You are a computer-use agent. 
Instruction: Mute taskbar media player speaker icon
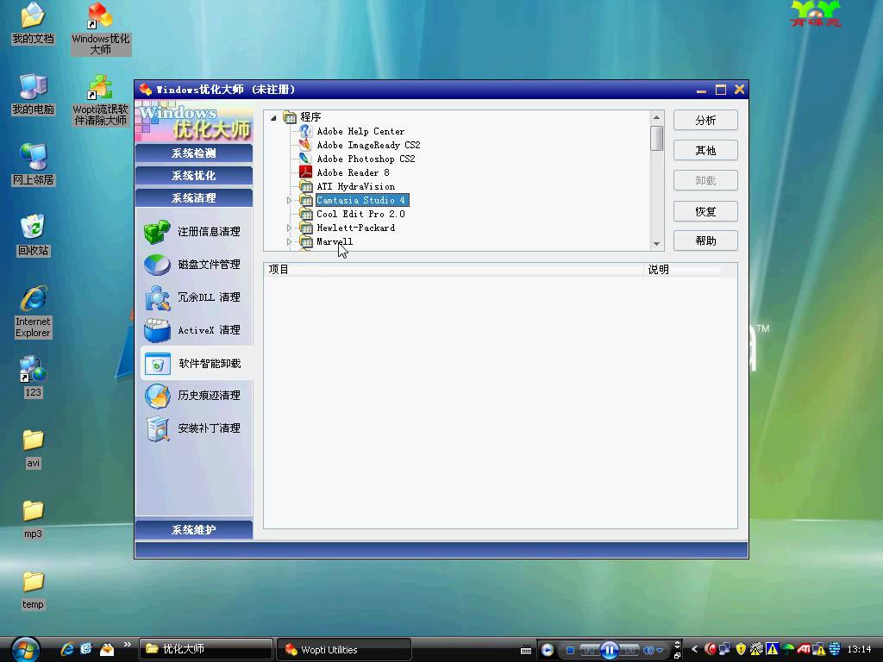click(648, 650)
